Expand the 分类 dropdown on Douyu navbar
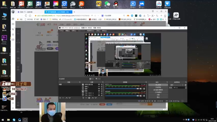Screen dimensions: 217x122 [x=62, y=24]
